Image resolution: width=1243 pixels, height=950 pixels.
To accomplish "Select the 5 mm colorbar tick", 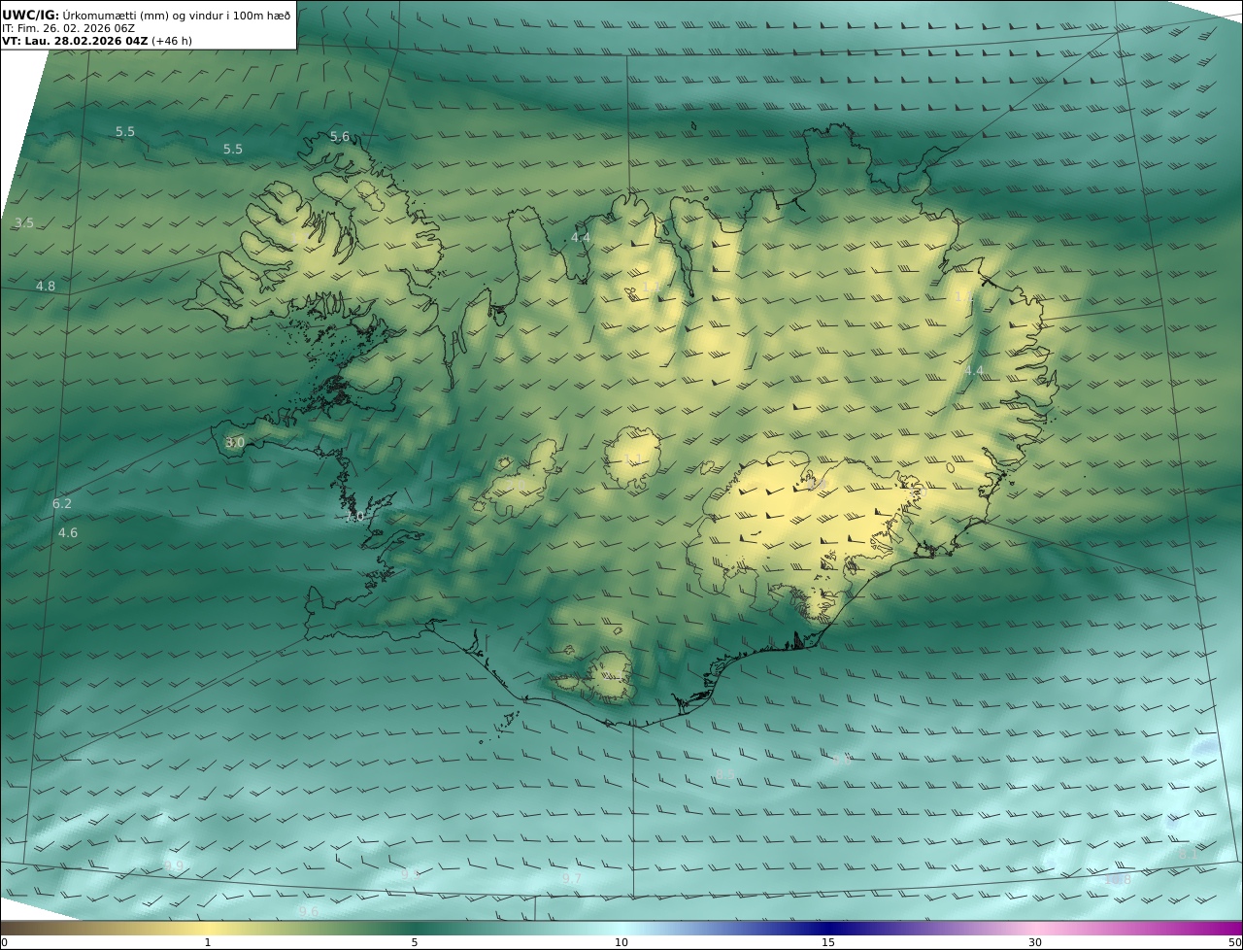I will [x=415, y=942].
